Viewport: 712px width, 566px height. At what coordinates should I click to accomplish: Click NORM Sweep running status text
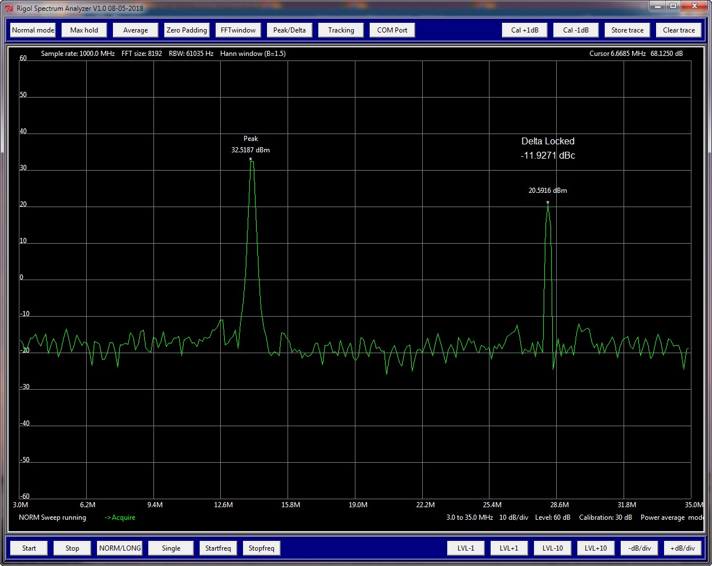tap(52, 518)
